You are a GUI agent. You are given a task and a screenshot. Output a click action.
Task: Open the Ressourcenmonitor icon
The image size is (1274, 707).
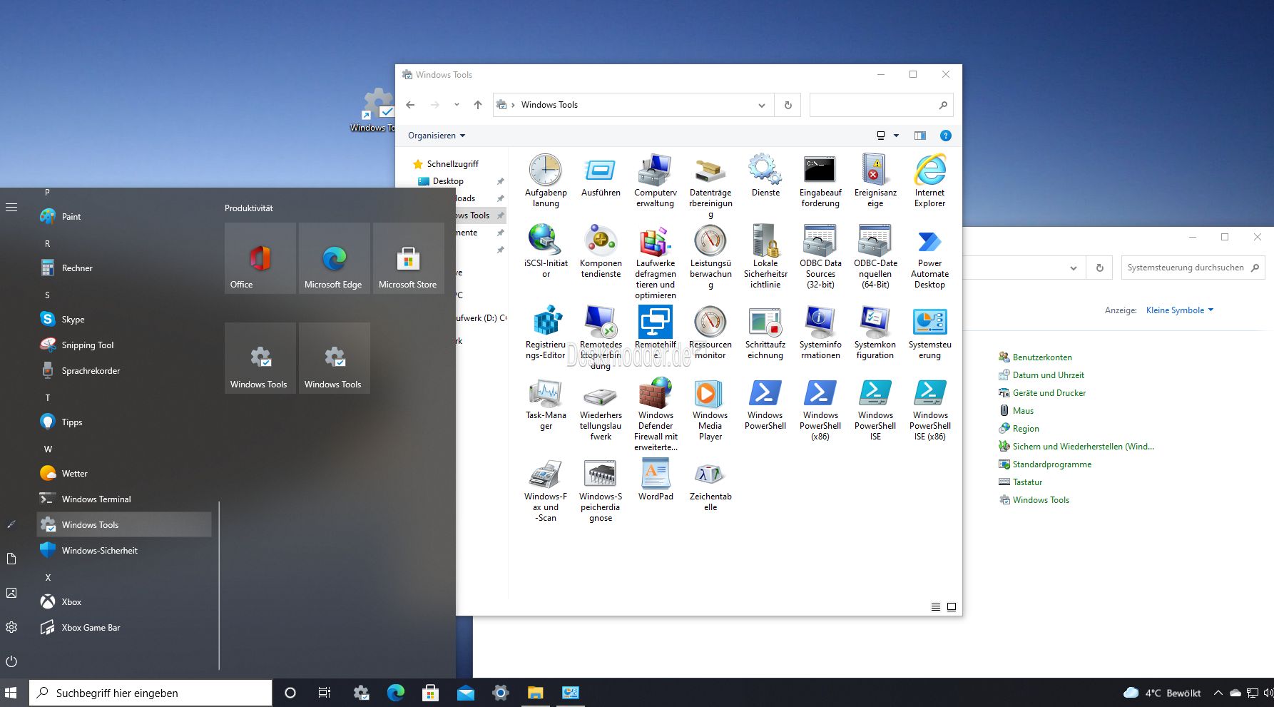[710, 332]
